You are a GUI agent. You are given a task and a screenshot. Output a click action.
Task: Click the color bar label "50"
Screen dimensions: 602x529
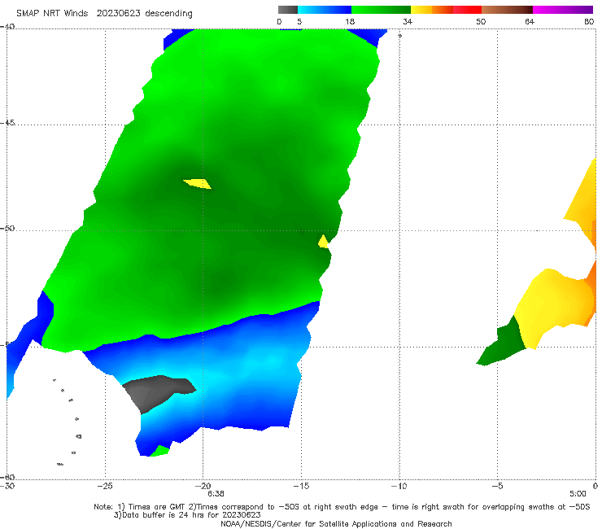(481, 21)
